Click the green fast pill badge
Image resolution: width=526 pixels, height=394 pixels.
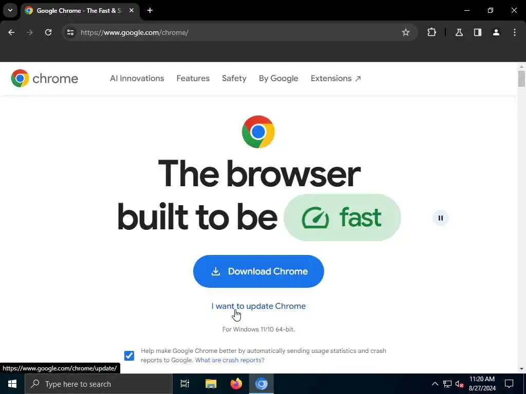[x=342, y=218]
